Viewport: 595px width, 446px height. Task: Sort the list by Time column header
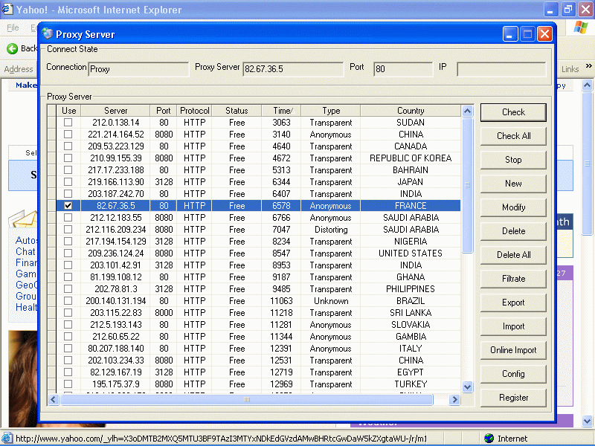281,110
